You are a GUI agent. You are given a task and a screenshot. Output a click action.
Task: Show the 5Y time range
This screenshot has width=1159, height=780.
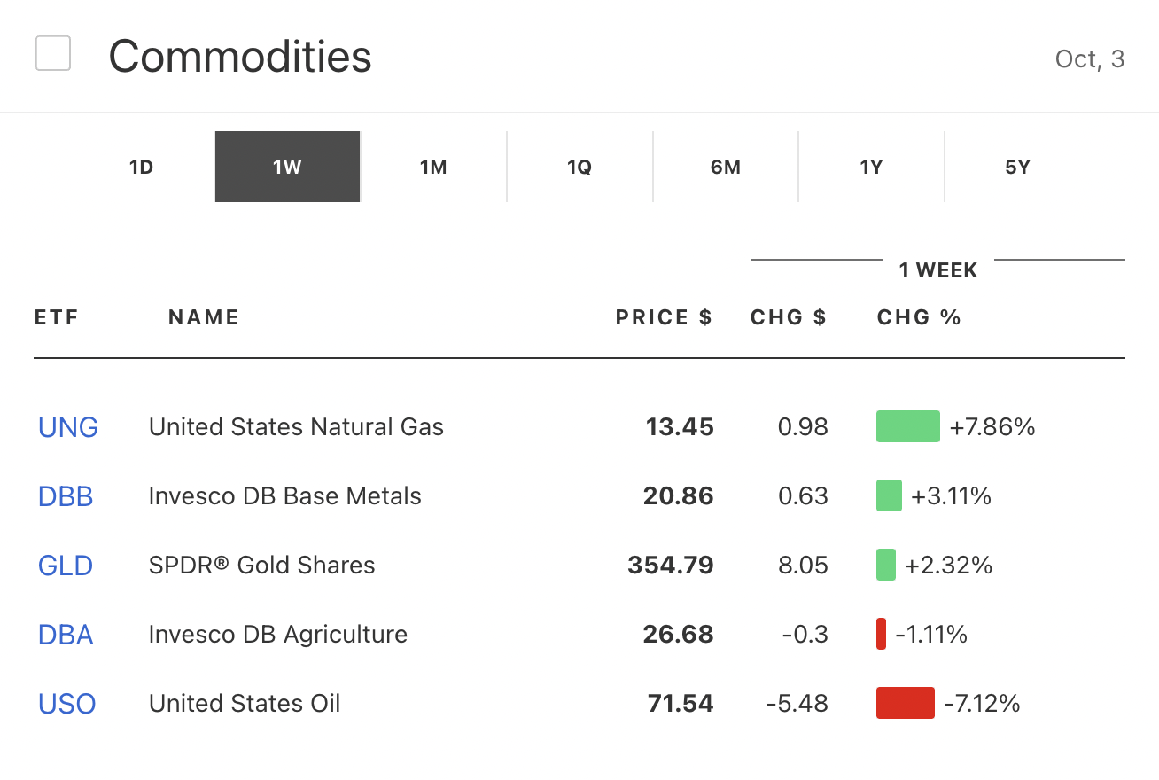(x=1017, y=167)
